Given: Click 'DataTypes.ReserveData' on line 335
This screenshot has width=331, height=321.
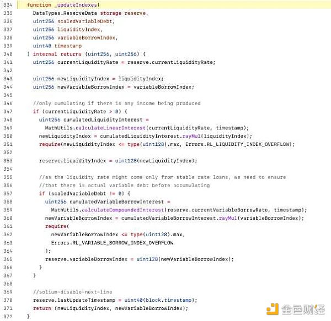Looking at the screenshot, I should (65, 13).
